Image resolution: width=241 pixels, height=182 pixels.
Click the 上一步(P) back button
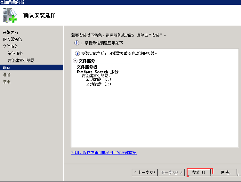click(145, 172)
